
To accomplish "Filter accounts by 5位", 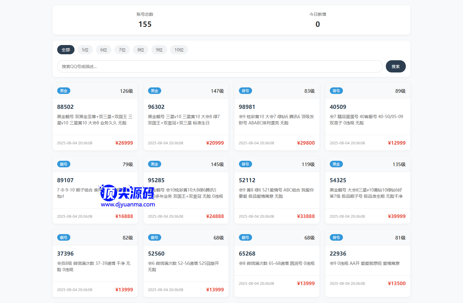I will (85, 50).
